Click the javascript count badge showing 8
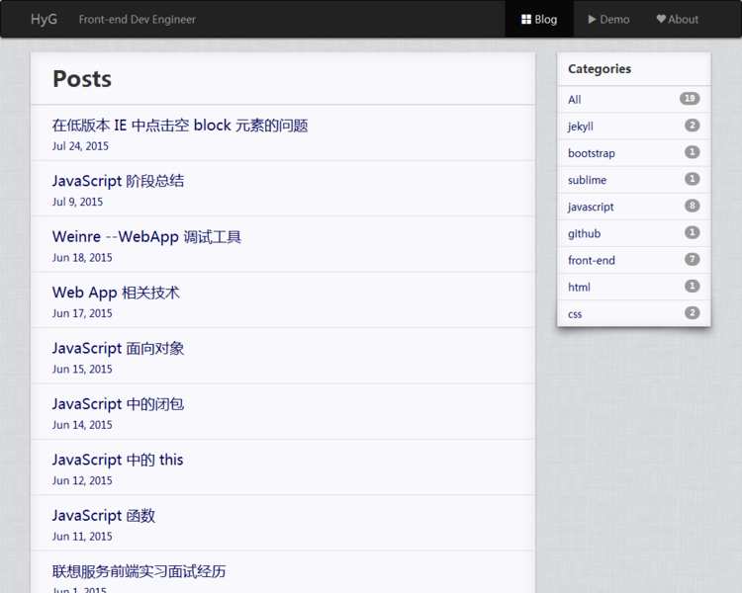This screenshot has height=593, width=742. coord(692,206)
